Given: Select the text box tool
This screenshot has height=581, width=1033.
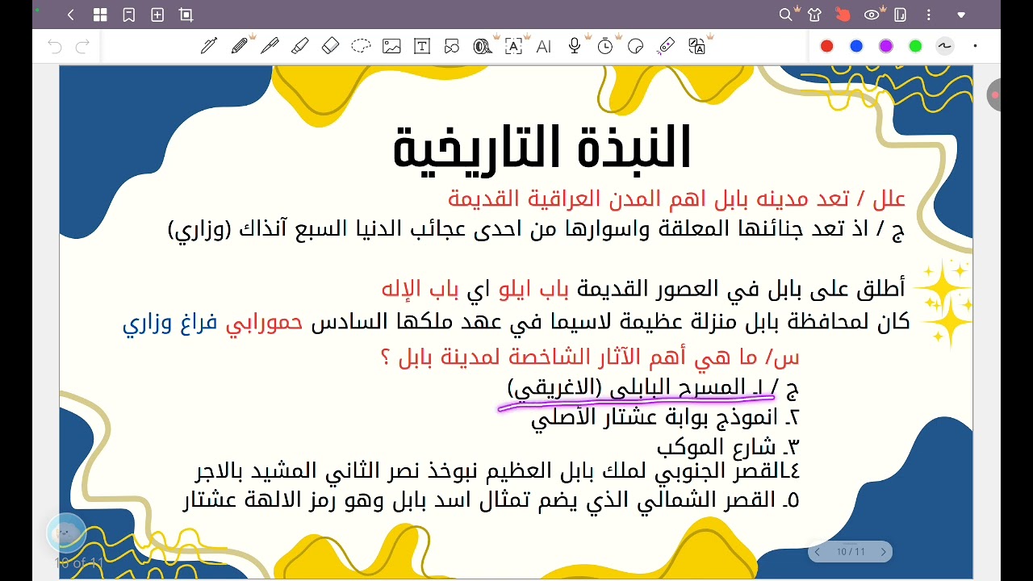Looking at the screenshot, I should coord(422,46).
